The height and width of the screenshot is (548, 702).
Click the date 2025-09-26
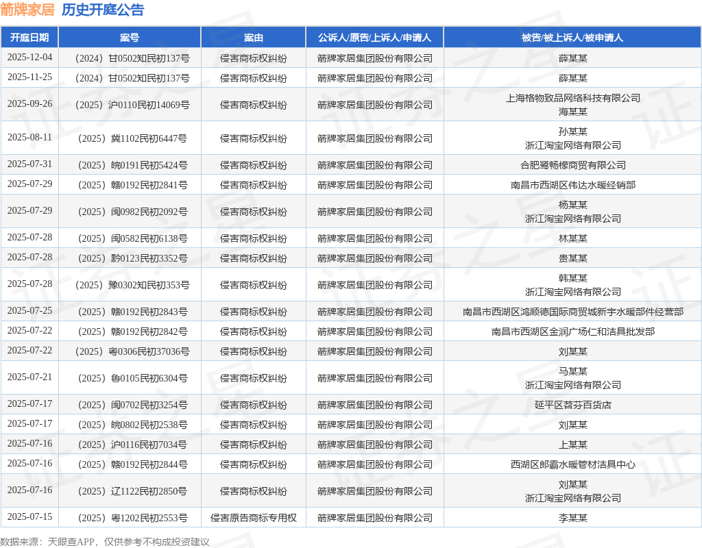(x=29, y=104)
